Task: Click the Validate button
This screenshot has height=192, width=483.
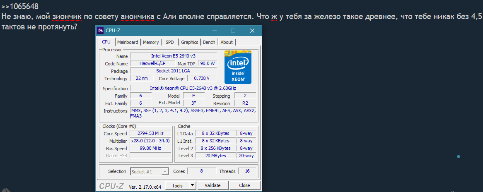Action: (213, 185)
